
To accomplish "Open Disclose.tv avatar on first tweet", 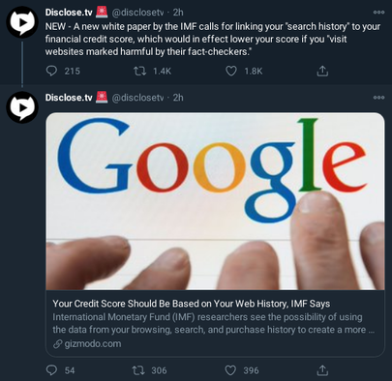I will (x=22, y=22).
